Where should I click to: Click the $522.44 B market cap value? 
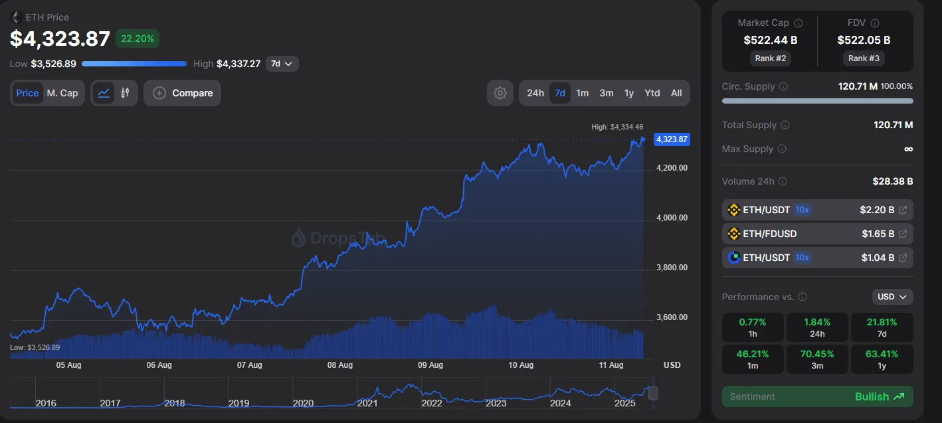pos(771,40)
